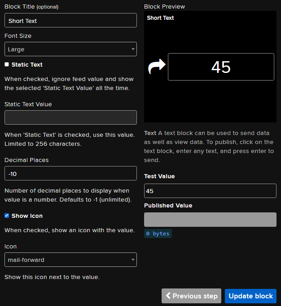Enable the Static Text checkbox
The image size is (281, 306).
pyautogui.click(x=7, y=64)
